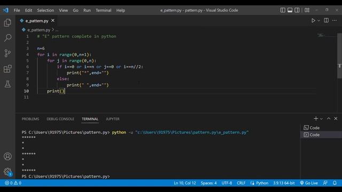Click line number 4 in the gutter

click(x=27, y=54)
